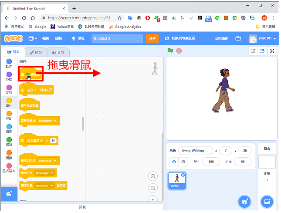Switch to the Costumes tab
The width and height of the screenshot is (281, 213).
pyautogui.click(x=36, y=52)
